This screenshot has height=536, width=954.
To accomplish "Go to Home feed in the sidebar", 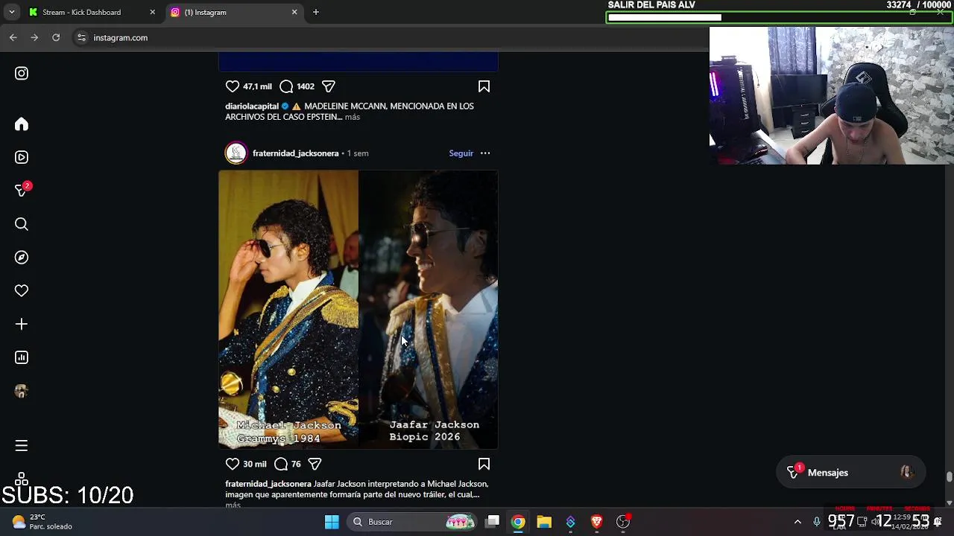I will (22, 124).
